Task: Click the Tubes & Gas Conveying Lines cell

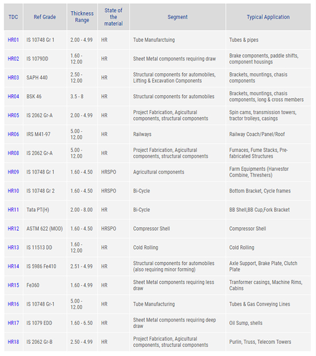Action: pos(268,304)
